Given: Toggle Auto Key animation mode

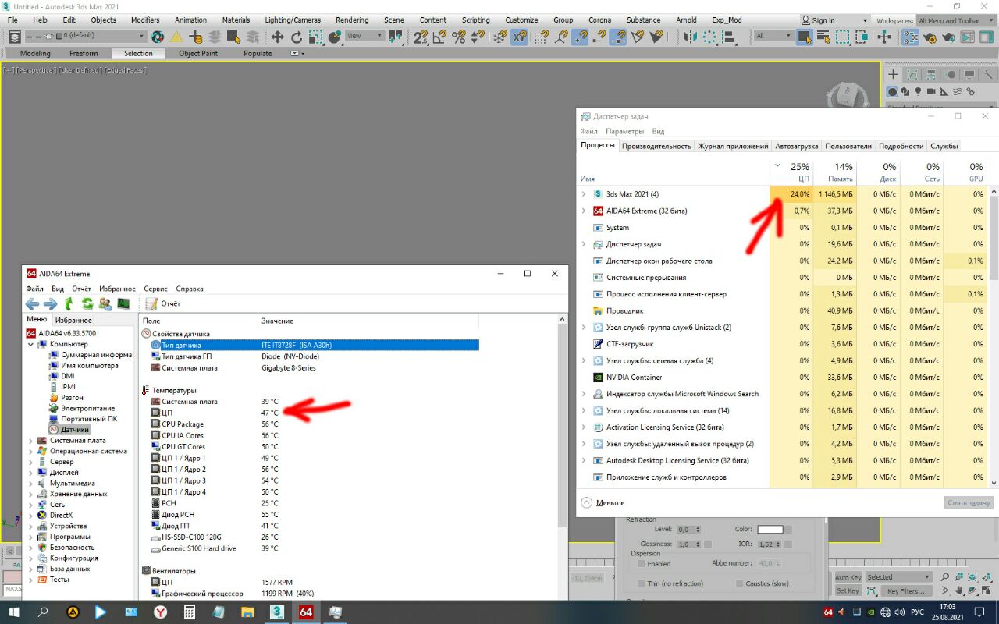Looking at the screenshot, I should click(x=848, y=577).
